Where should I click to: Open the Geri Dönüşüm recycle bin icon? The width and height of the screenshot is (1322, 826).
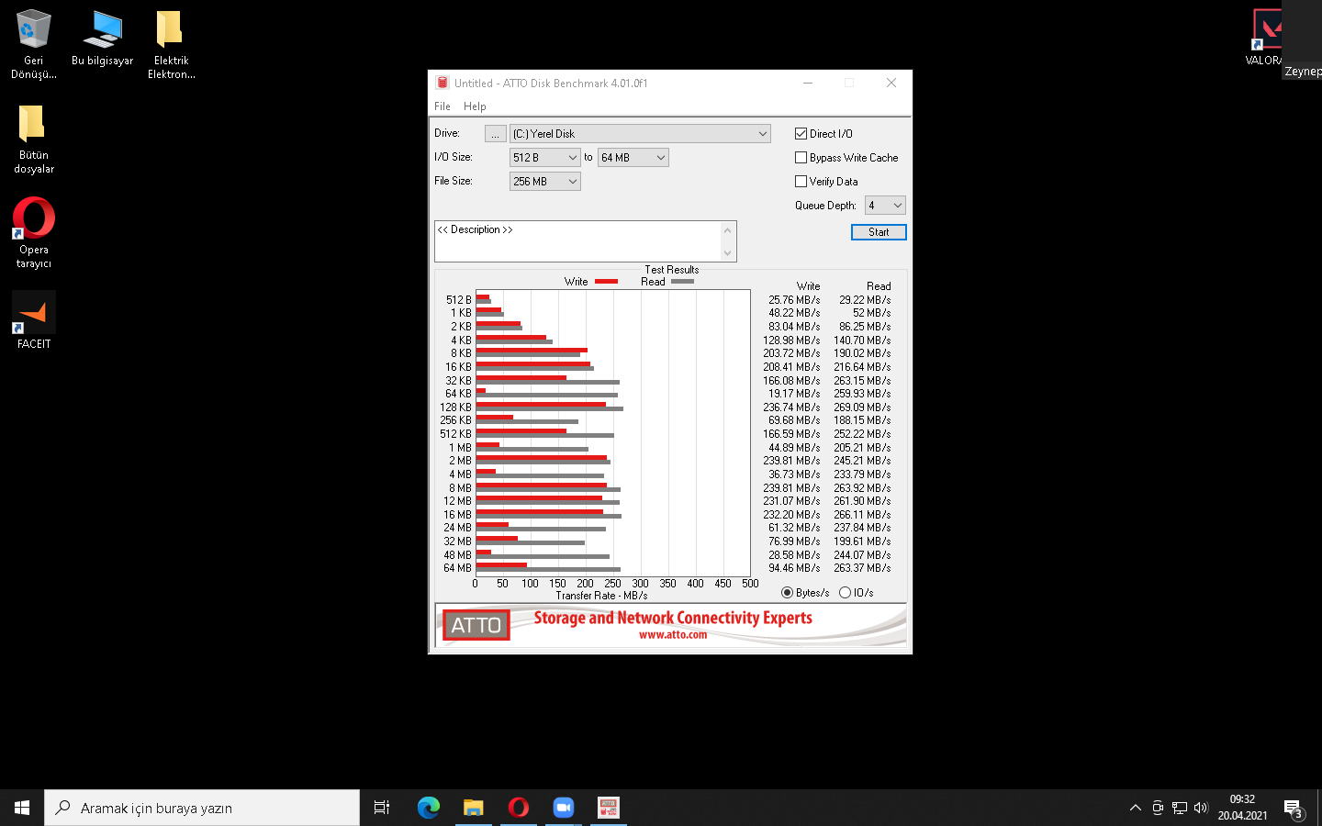tap(34, 44)
